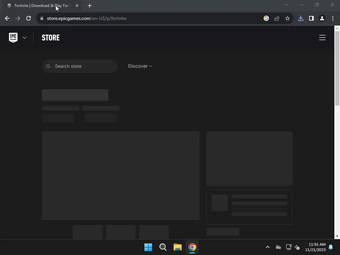The height and width of the screenshot is (255, 340).
Task: Go forward with the browser arrow
Action: click(18, 19)
